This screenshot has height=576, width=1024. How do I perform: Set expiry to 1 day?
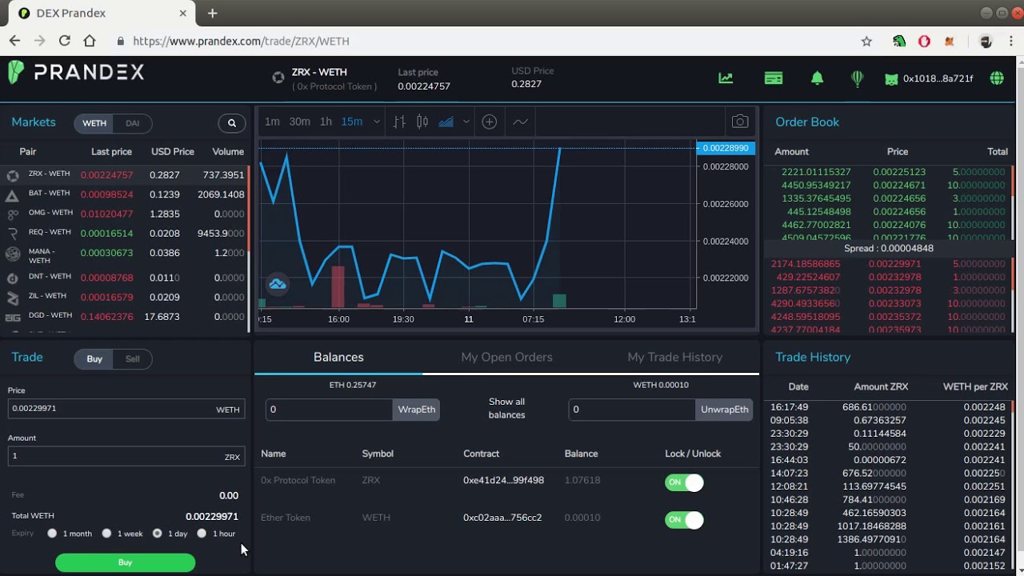[157, 534]
